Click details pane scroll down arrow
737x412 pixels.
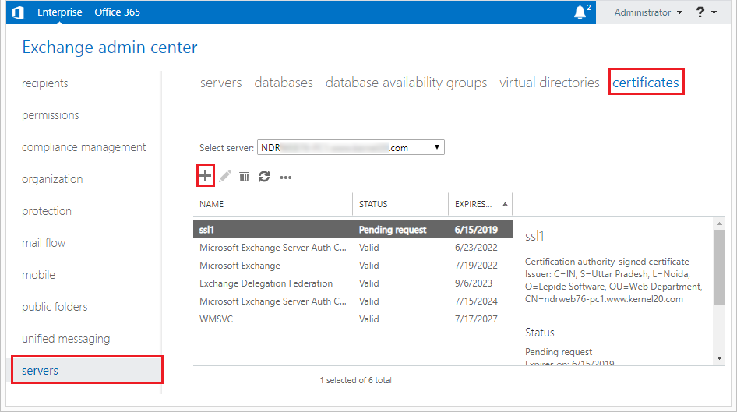click(719, 358)
